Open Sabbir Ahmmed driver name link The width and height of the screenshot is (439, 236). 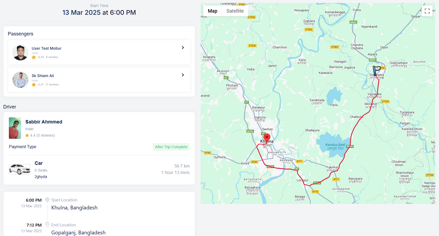[x=44, y=122]
